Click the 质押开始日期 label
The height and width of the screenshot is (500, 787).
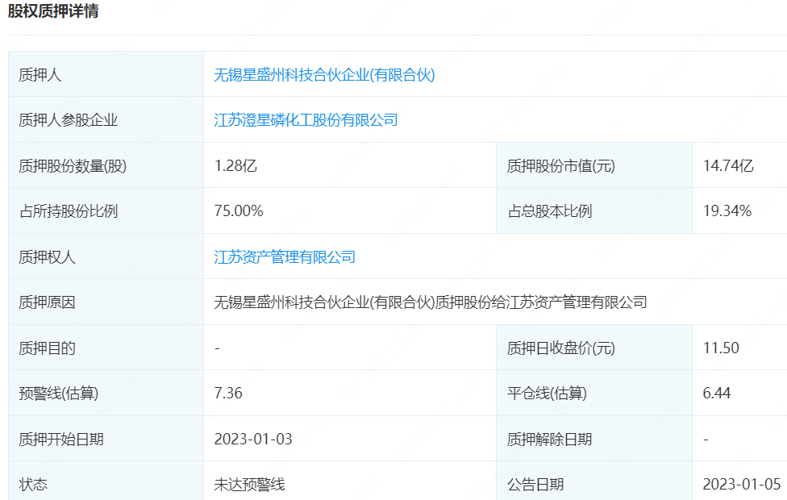(60, 440)
